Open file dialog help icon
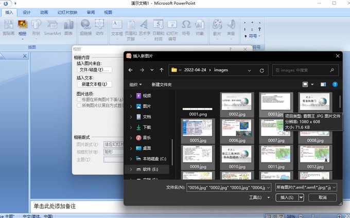The height and width of the screenshot is (218, 350). 335,84
